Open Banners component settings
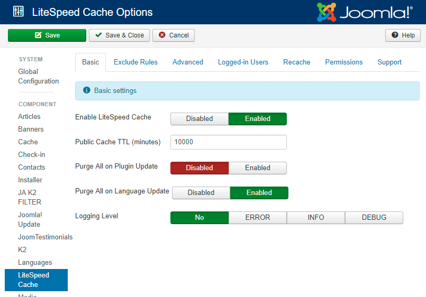The image size is (426, 297). pos(31,129)
